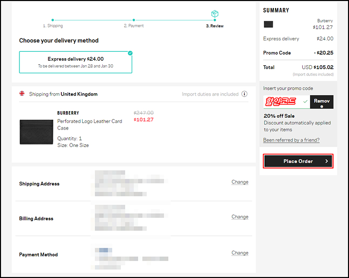Select the Express delivery $24.00 option
The height and width of the screenshot is (278, 349).
[x=75, y=62]
